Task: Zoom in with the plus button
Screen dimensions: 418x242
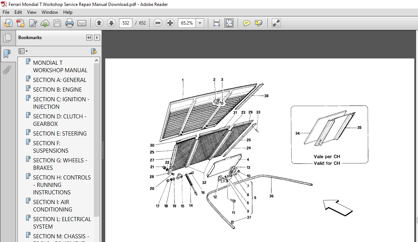Action: point(170,23)
